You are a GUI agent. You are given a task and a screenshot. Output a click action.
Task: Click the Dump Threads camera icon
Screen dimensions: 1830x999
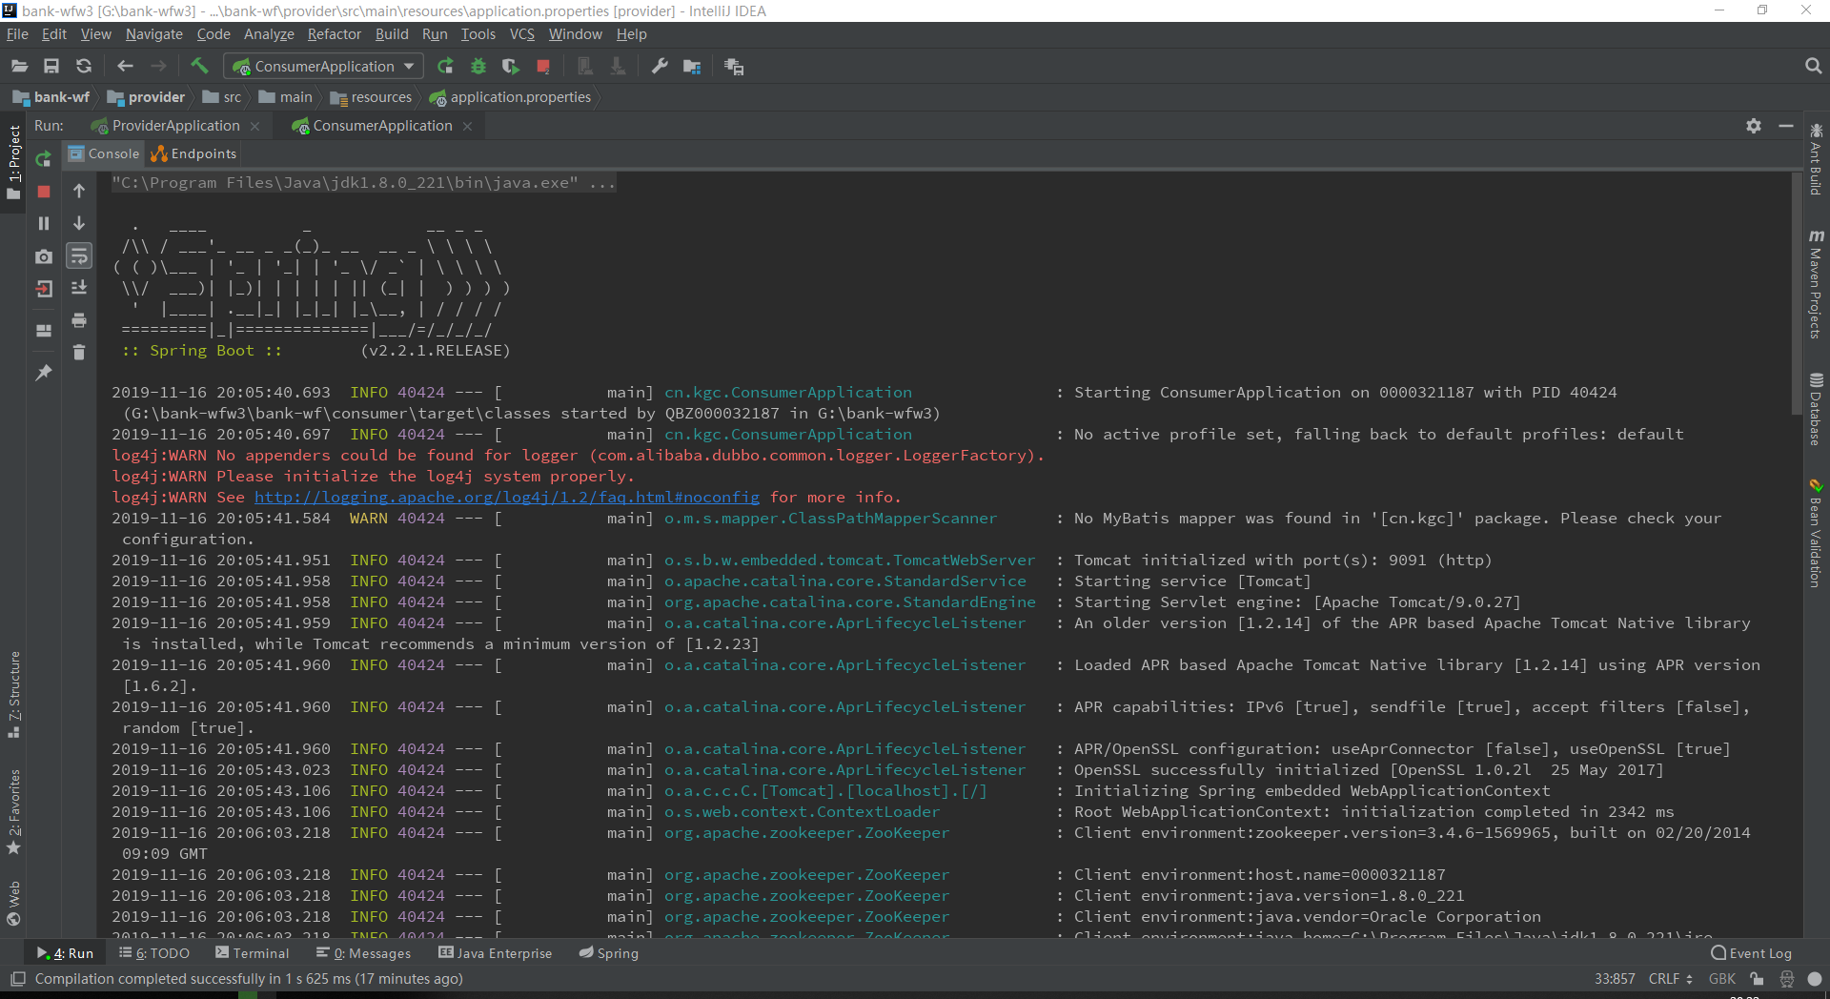point(43,256)
